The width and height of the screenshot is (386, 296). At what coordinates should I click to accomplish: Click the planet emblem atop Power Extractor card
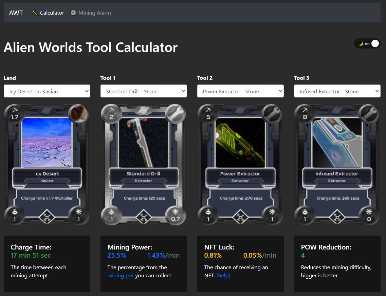(240, 111)
